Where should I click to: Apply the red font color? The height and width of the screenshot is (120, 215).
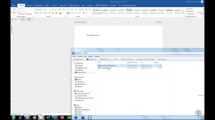click(60, 13)
